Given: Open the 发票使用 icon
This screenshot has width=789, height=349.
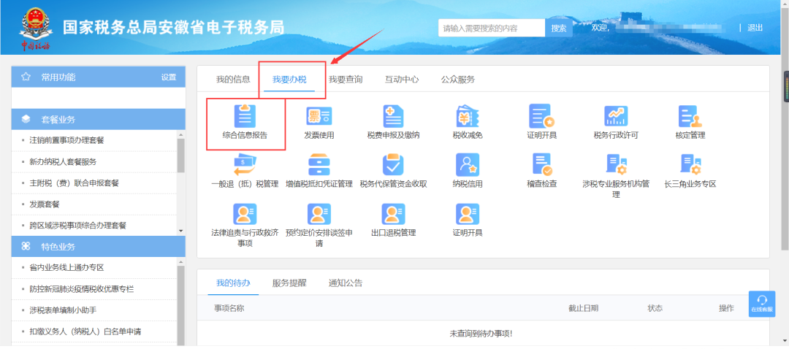Looking at the screenshot, I should pyautogui.click(x=319, y=117).
